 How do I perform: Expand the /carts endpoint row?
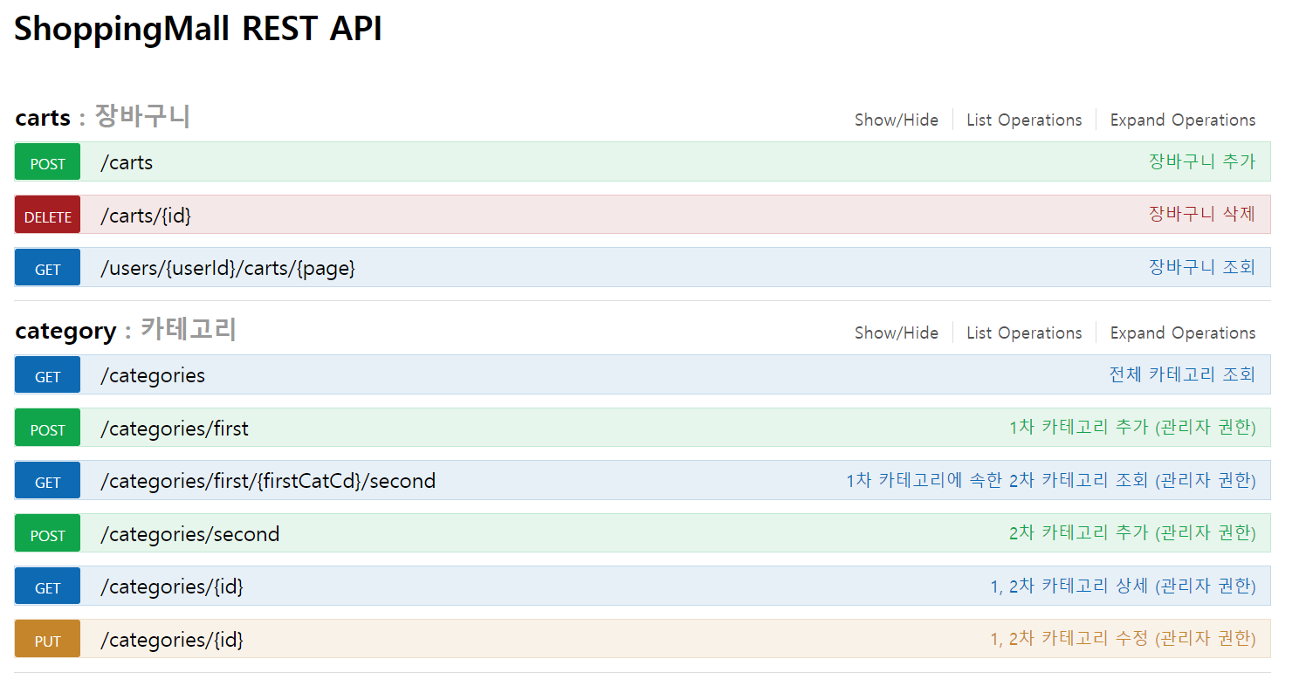tap(349, 161)
